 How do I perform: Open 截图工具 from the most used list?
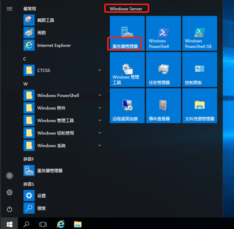coord(46,20)
